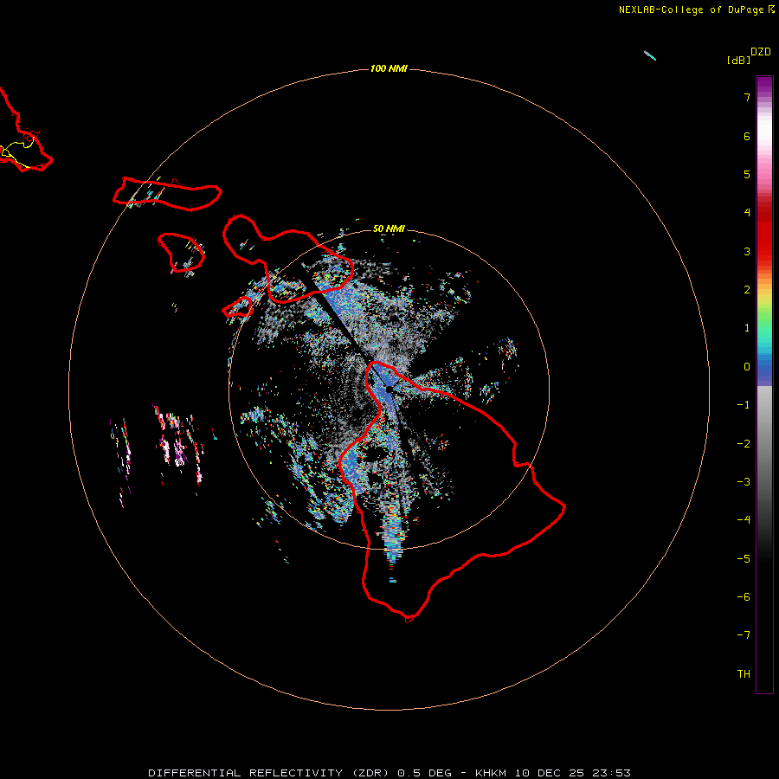Click the radar site black dot at center
The image size is (779, 779).
click(x=389, y=389)
